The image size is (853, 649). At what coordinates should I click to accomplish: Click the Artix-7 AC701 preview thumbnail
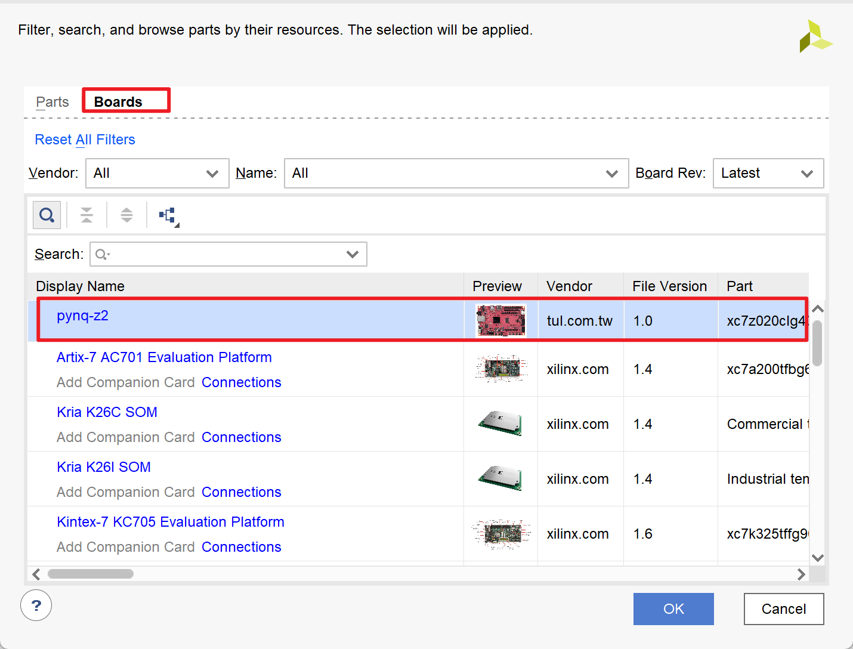pyautogui.click(x=501, y=369)
